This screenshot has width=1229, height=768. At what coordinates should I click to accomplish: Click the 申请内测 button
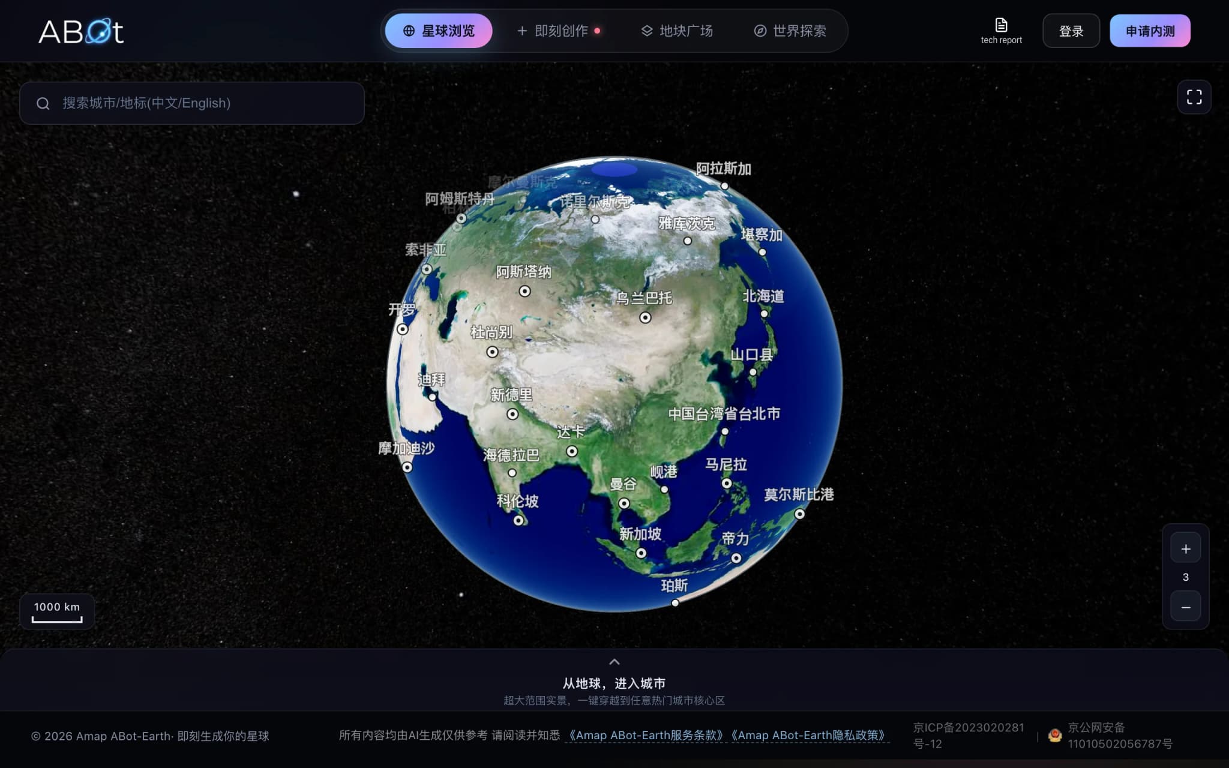(x=1150, y=31)
